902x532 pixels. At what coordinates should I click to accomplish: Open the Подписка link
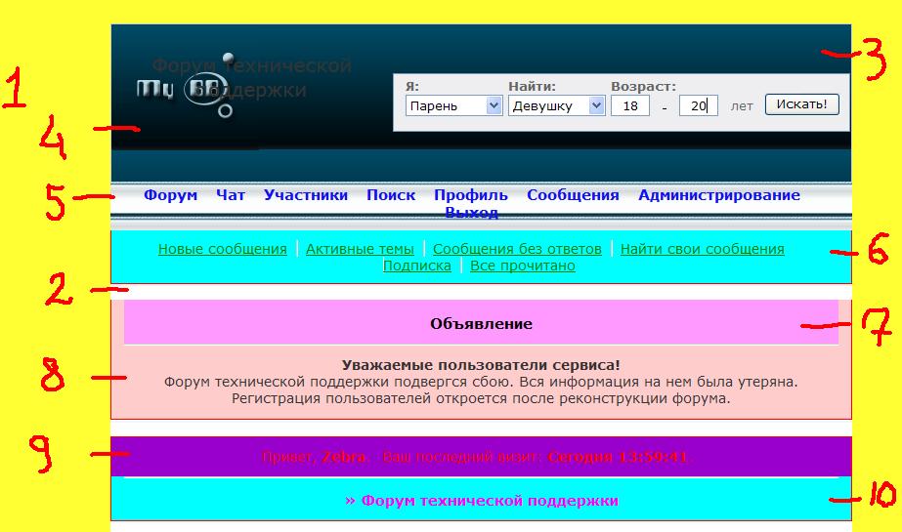click(x=417, y=266)
